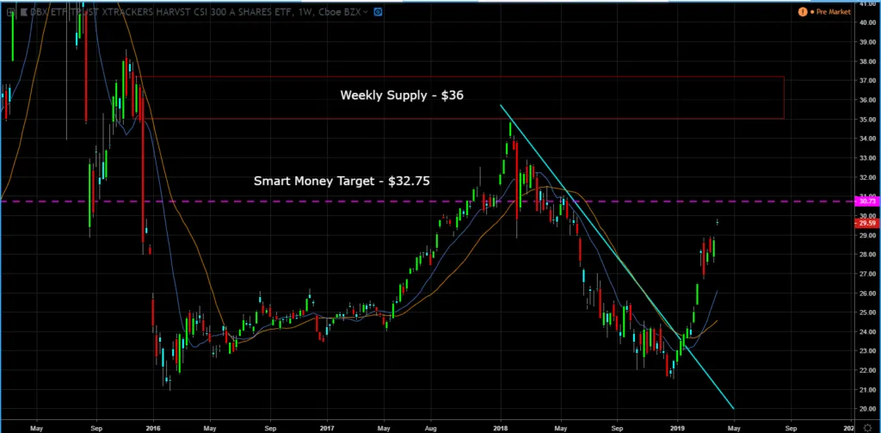The height and width of the screenshot is (433, 881).
Task: Click the 40.00 level on the price axis
Action: coord(867,22)
